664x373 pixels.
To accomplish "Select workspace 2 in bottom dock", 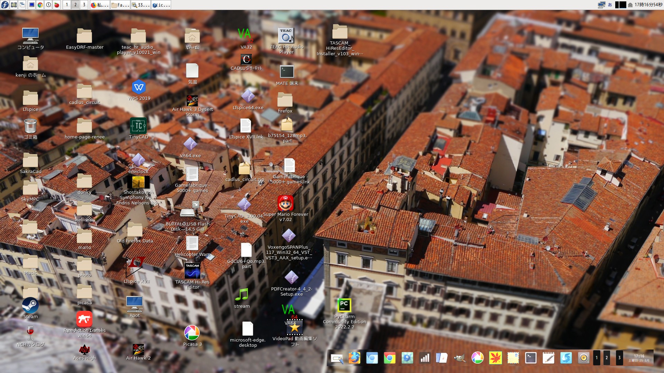I will [606, 358].
